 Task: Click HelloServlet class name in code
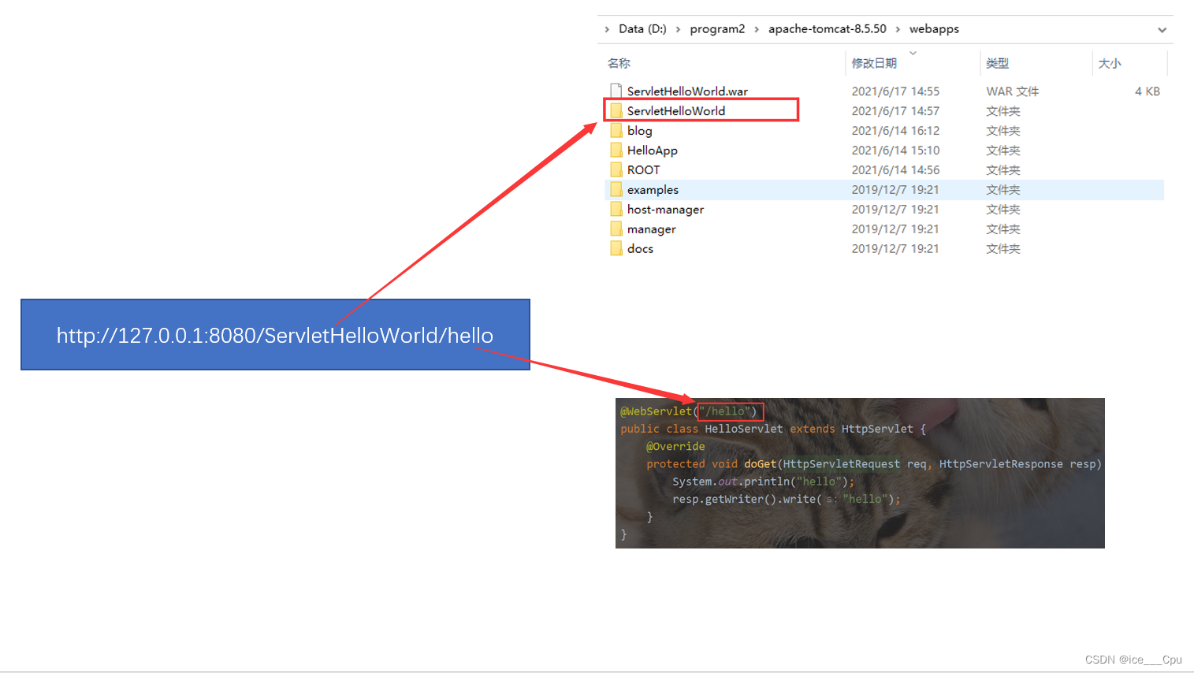[744, 429]
